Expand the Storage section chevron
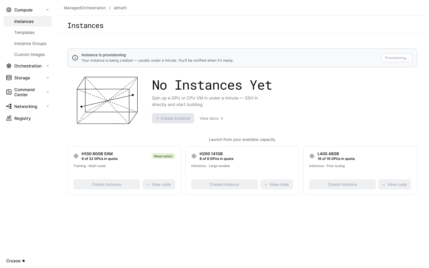429x268 pixels. (x=47, y=78)
